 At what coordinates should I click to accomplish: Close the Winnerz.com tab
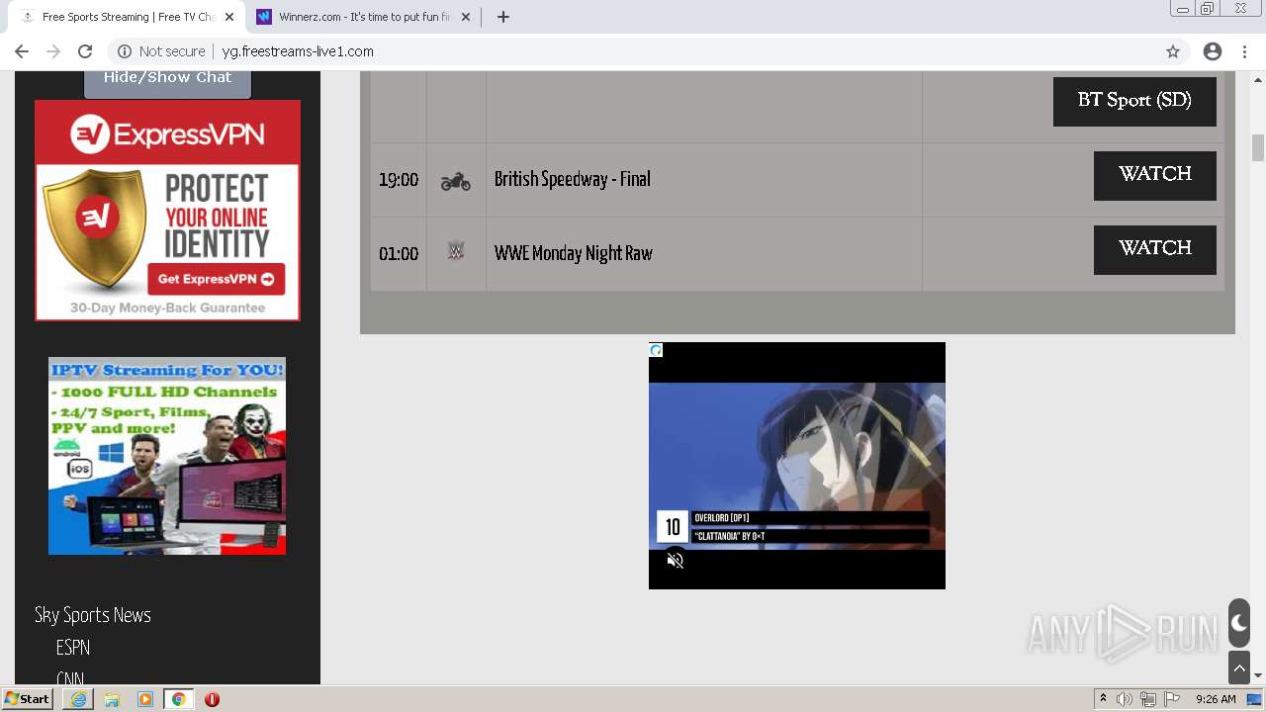tap(466, 17)
